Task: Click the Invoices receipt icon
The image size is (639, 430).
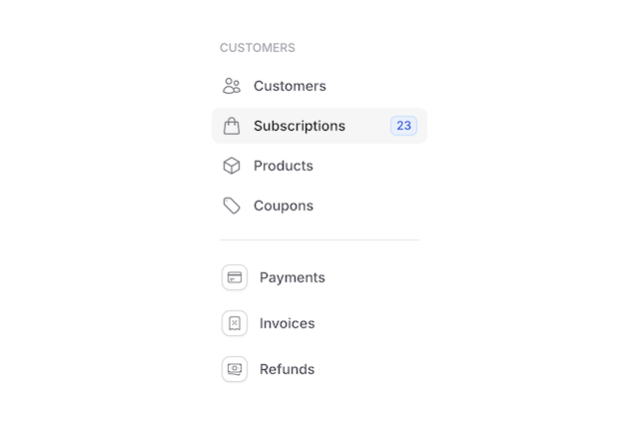Action: 235,323
